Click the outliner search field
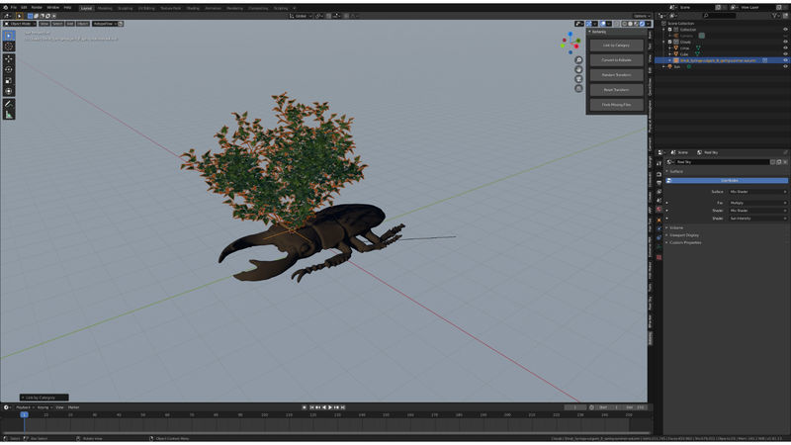The height and width of the screenshot is (445, 791). (720, 16)
